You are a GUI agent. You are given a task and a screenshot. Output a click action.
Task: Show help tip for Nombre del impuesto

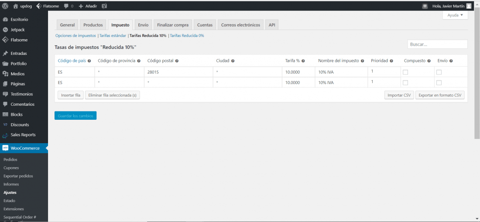point(362,61)
